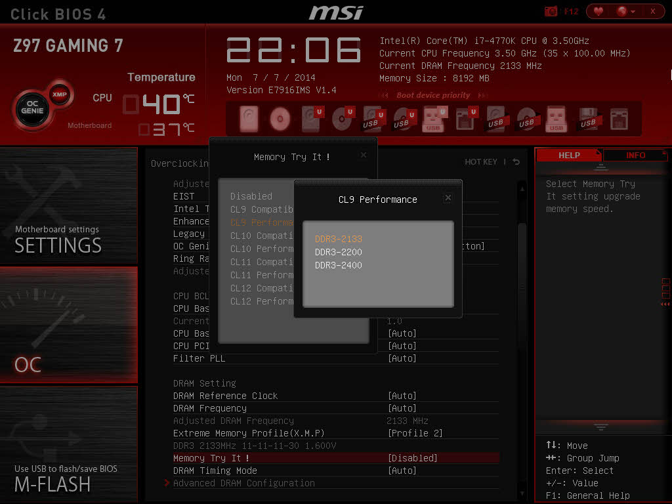Select the UEFI hard disk boot icon

point(312,119)
